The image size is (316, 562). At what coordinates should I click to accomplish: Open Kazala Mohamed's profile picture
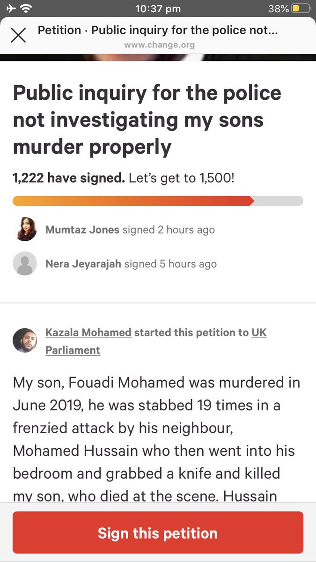[x=25, y=340]
